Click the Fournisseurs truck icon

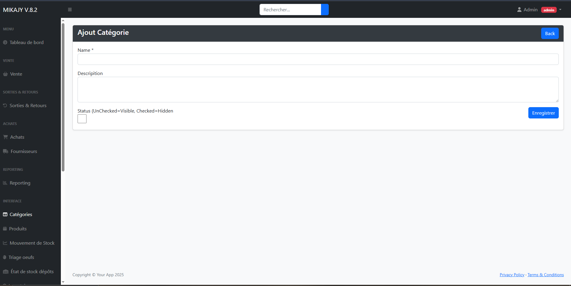tap(6, 151)
